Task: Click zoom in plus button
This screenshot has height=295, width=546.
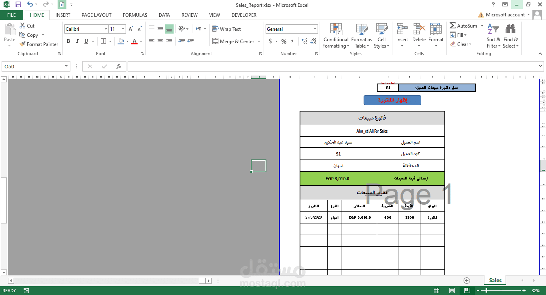Action: pyautogui.click(x=524, y=291)
